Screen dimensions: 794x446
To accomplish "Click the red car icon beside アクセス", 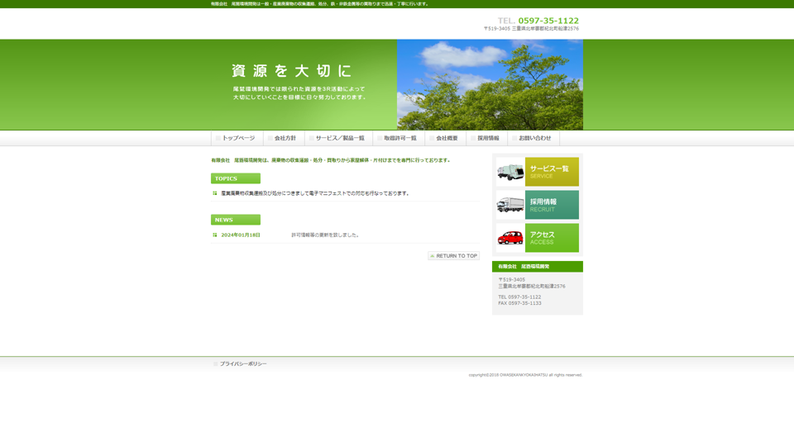I will 510,238.
